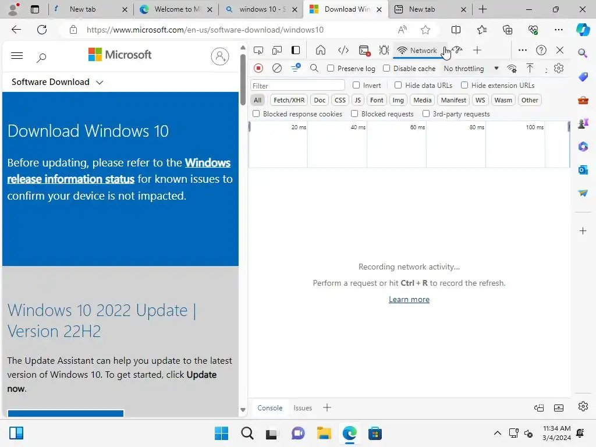Open network conditions wifi-gear icon

pos(512,69)
